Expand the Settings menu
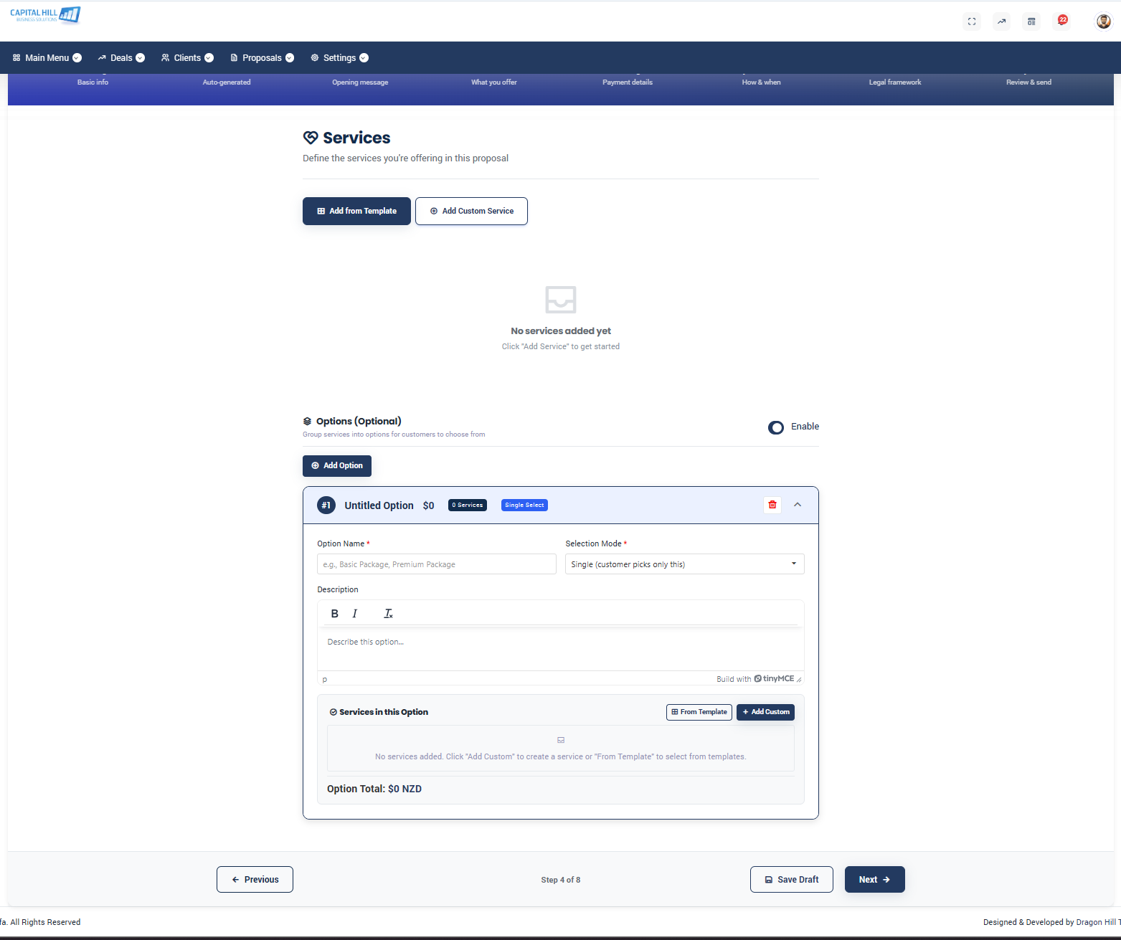Screen dimensions: 1121x940 [x=339, y=58]
